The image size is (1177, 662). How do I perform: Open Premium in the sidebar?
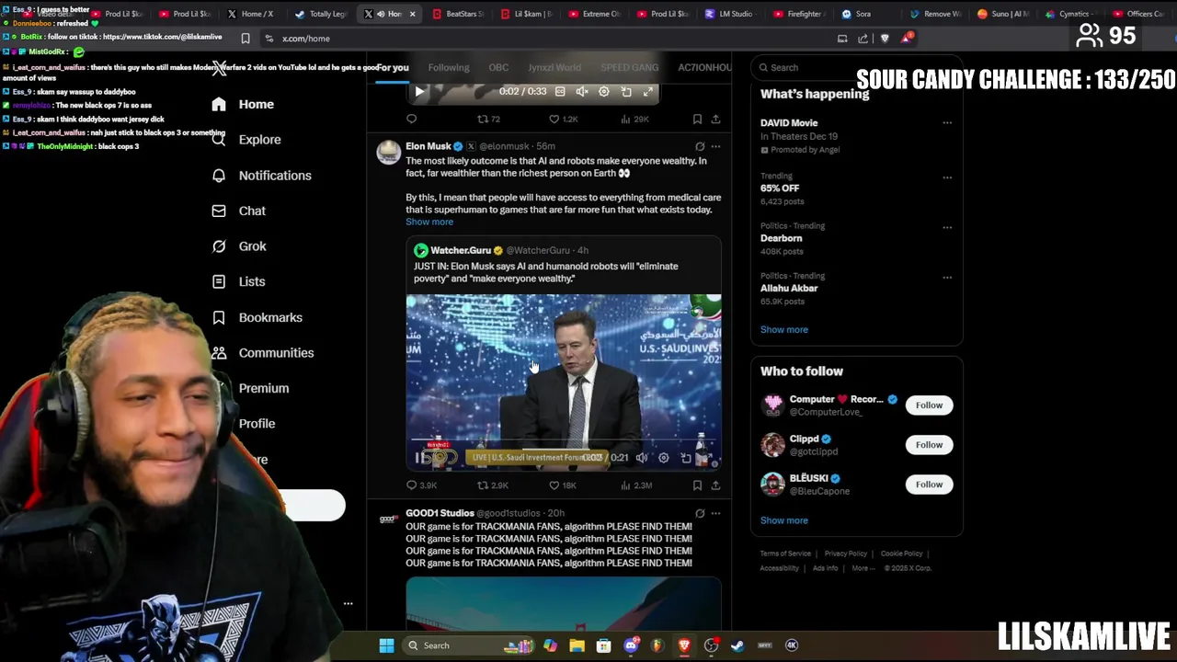pos(263,388)
